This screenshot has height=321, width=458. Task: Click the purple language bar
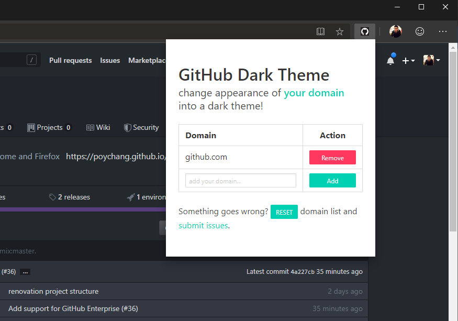pos(83,209)
